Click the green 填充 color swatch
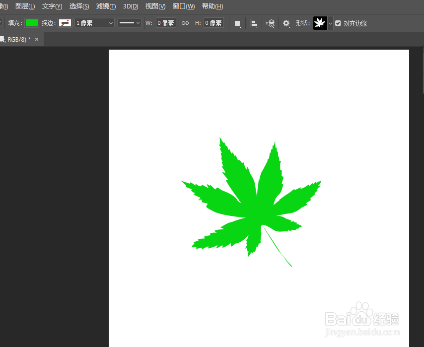 pos(32,23)
